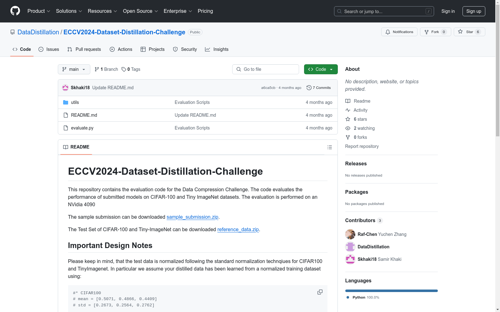This screenshot has height=312, width=500.
Task: Focus the Search or jump to field
Action: 384,11
